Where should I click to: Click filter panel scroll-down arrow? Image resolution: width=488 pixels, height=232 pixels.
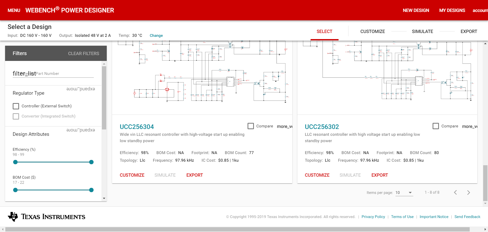pos(104,198)
